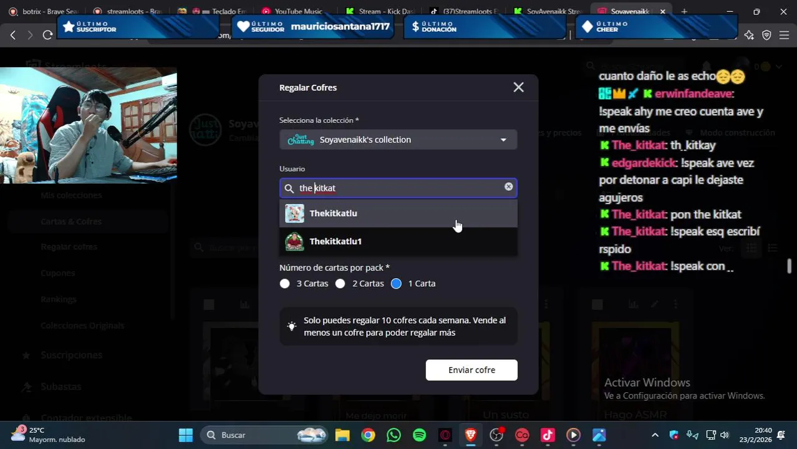Image resolution: width=797 pixels, height=449 pixels.
Task: Click the network icon in system tray
Action: [710, 435]
